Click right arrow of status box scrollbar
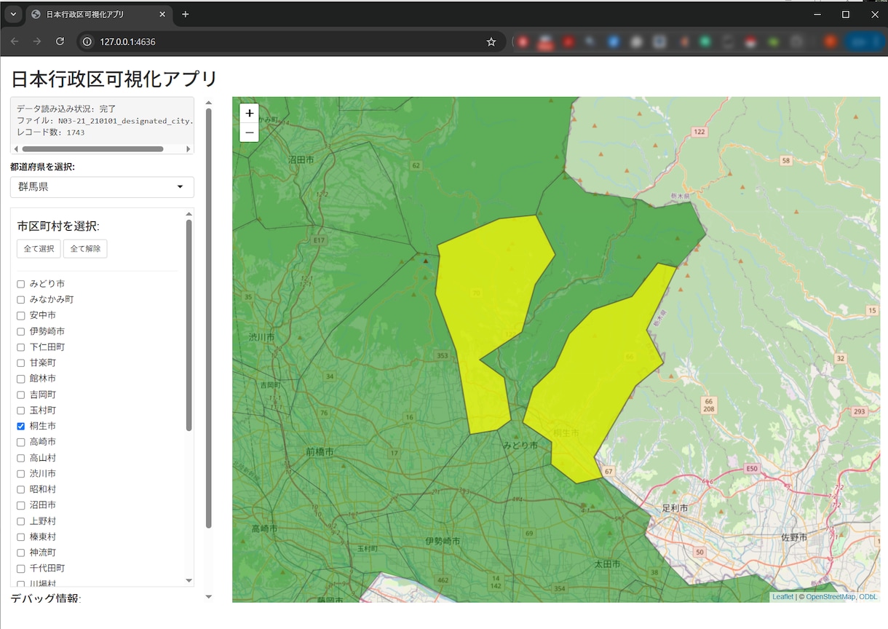Viewport: 888px width, 629px height. 189,149
